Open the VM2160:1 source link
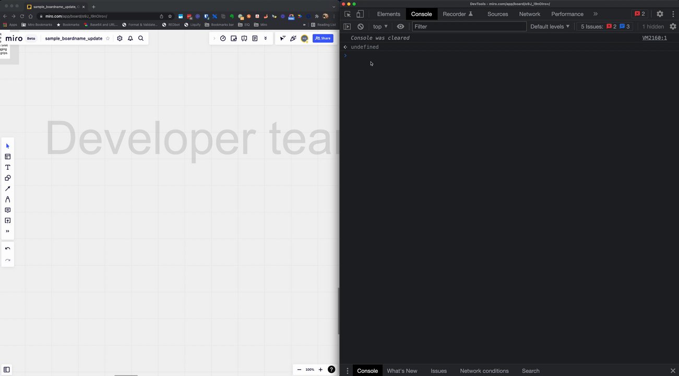 (654, 38)
